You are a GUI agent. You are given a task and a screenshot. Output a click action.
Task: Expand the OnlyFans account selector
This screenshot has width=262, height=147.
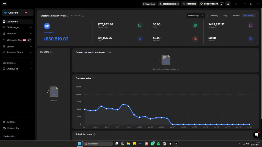coord(18,13)
